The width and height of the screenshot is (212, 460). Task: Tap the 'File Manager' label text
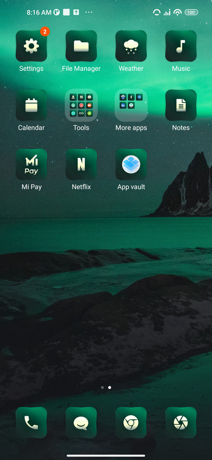(x=81, y=69)
